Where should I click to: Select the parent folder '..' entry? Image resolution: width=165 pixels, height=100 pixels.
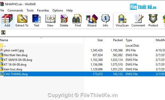[82, 46]
